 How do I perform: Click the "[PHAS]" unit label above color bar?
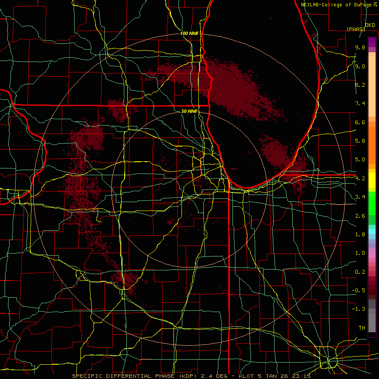coord(356,29)
